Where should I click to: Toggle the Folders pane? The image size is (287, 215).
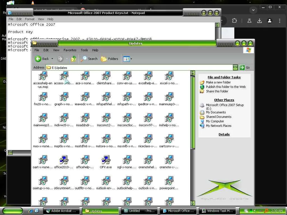coord(110,59)
